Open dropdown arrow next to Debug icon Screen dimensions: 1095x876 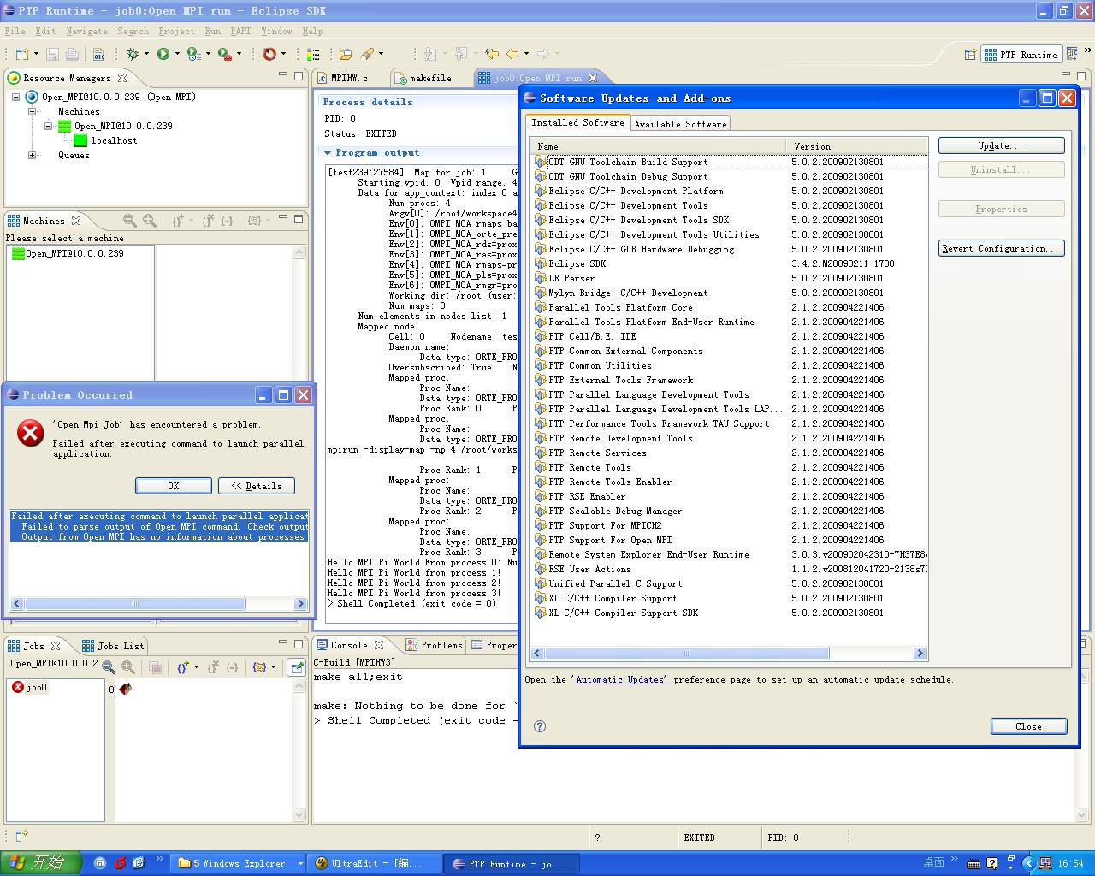[x=146, y=54]
